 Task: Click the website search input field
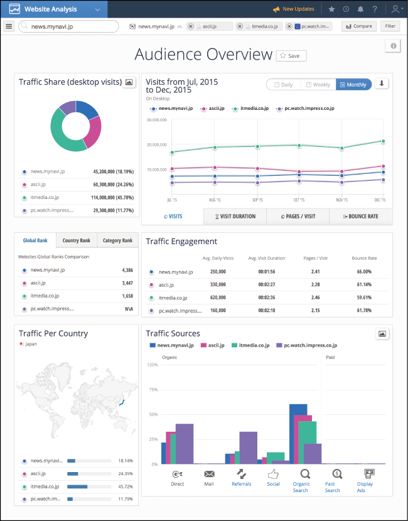point(69,26)
